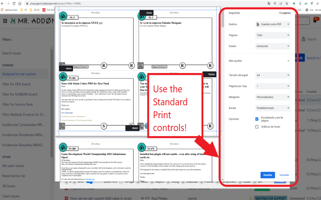
Task: Open the Jira app switcher grid icon
Action: pos(5,21)
